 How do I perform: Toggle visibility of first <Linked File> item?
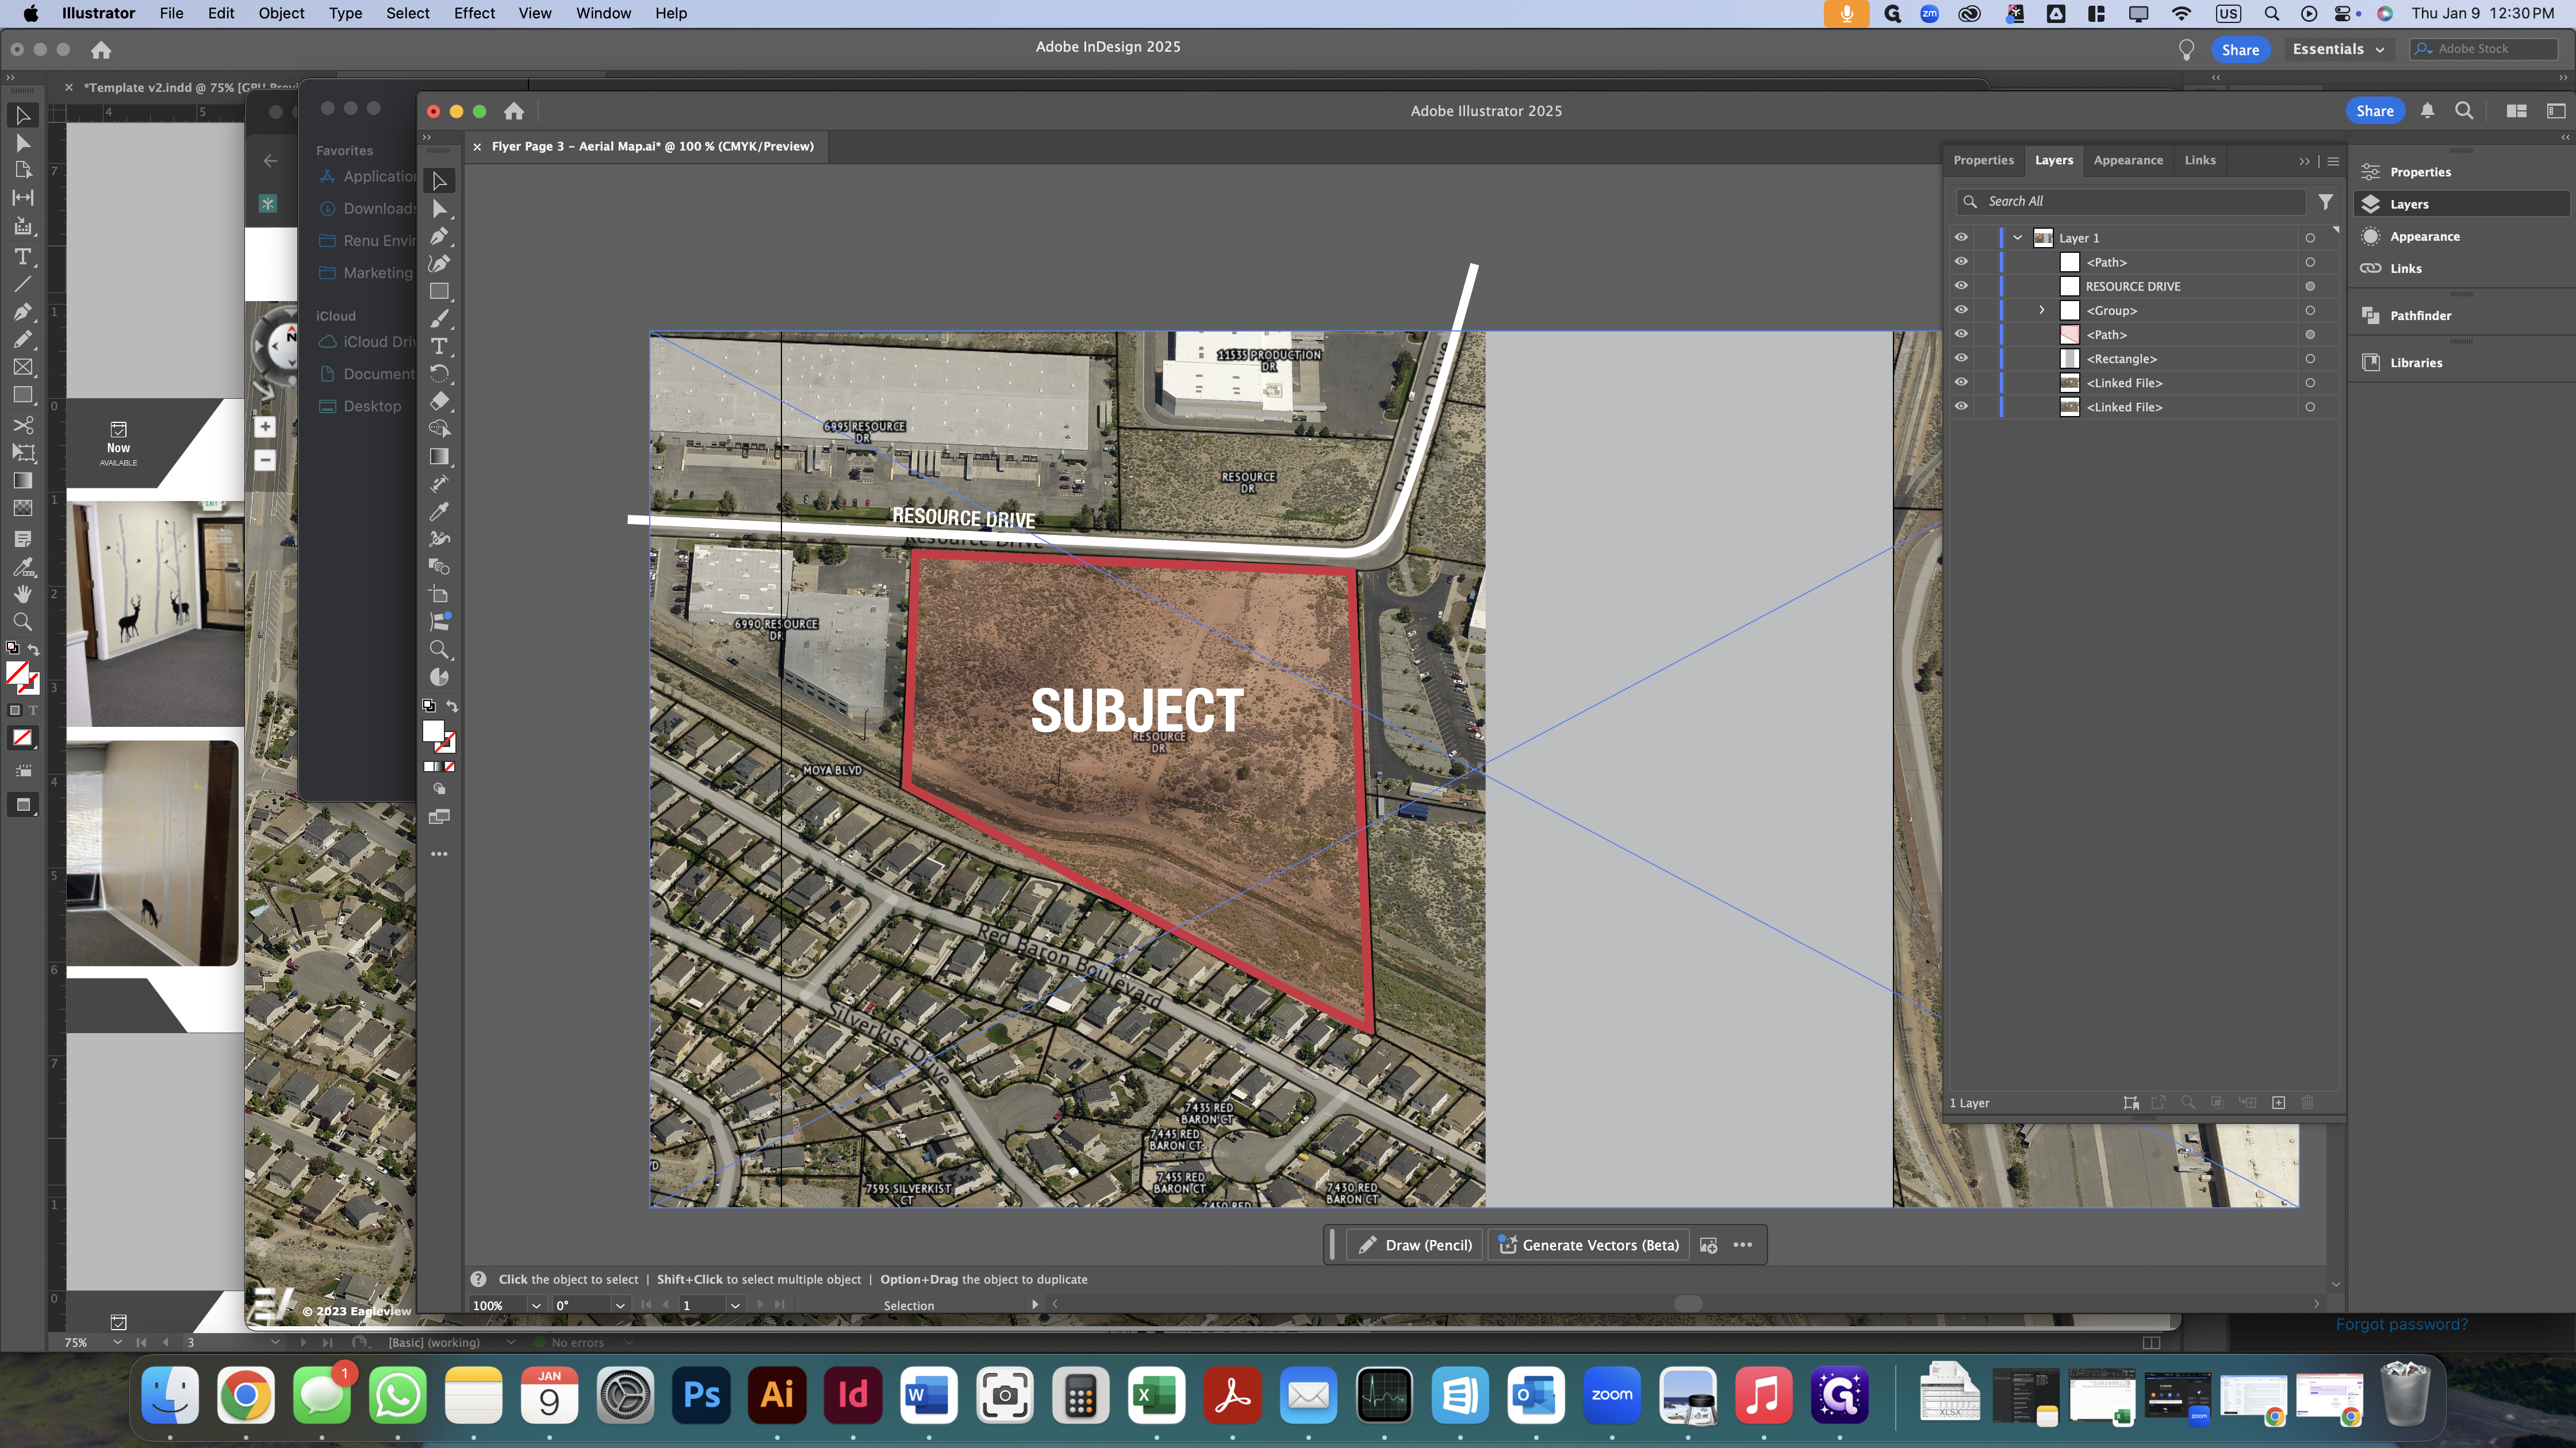pos(1961,382)
